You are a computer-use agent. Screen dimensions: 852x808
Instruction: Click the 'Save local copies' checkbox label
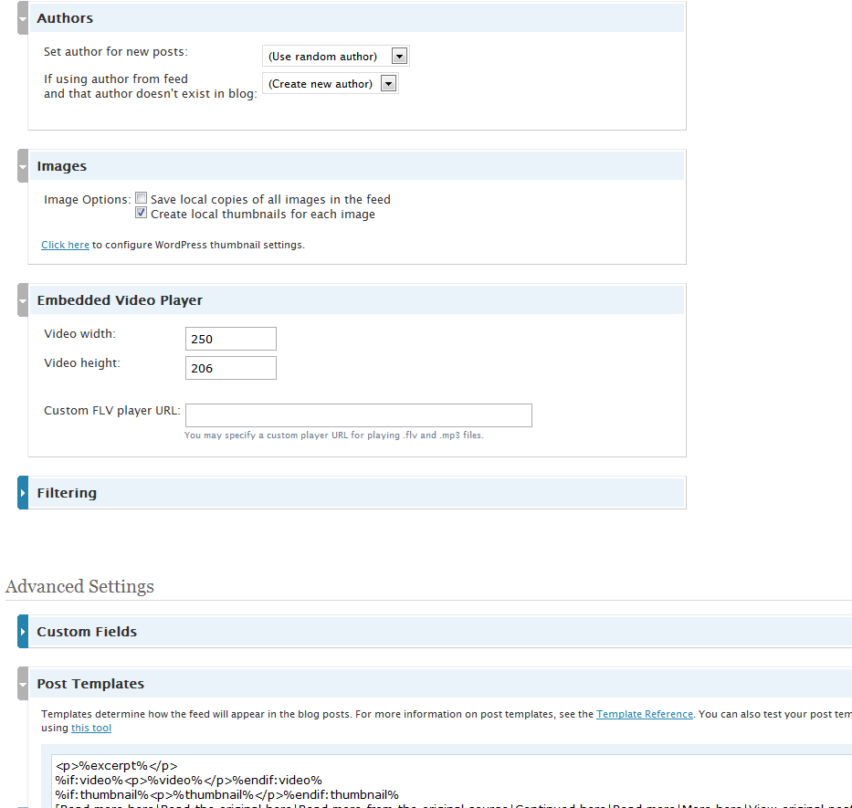(x=270, y=199)
